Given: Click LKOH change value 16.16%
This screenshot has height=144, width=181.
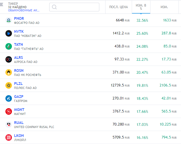Looking at the screenshot, I should coord(142,137).
